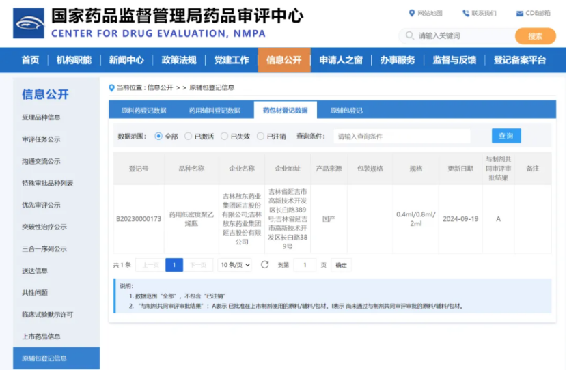The height and width of the screenshot is (370, 567).
Task: Select the 全部 data range radio
Action: (x=158, y=137)
